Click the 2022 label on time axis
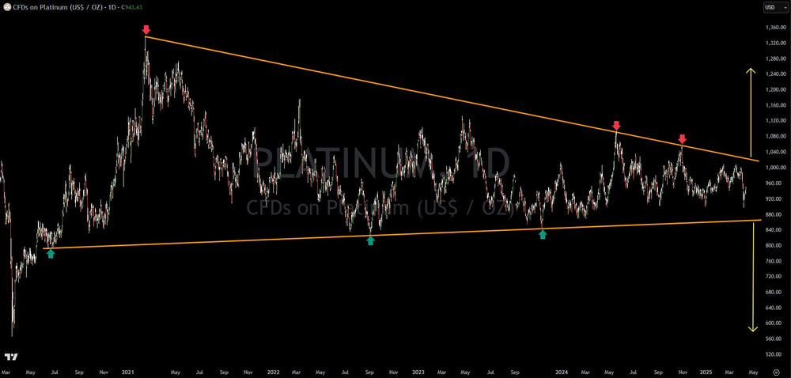Screen dimensions: 791x378 click(273, 371)
